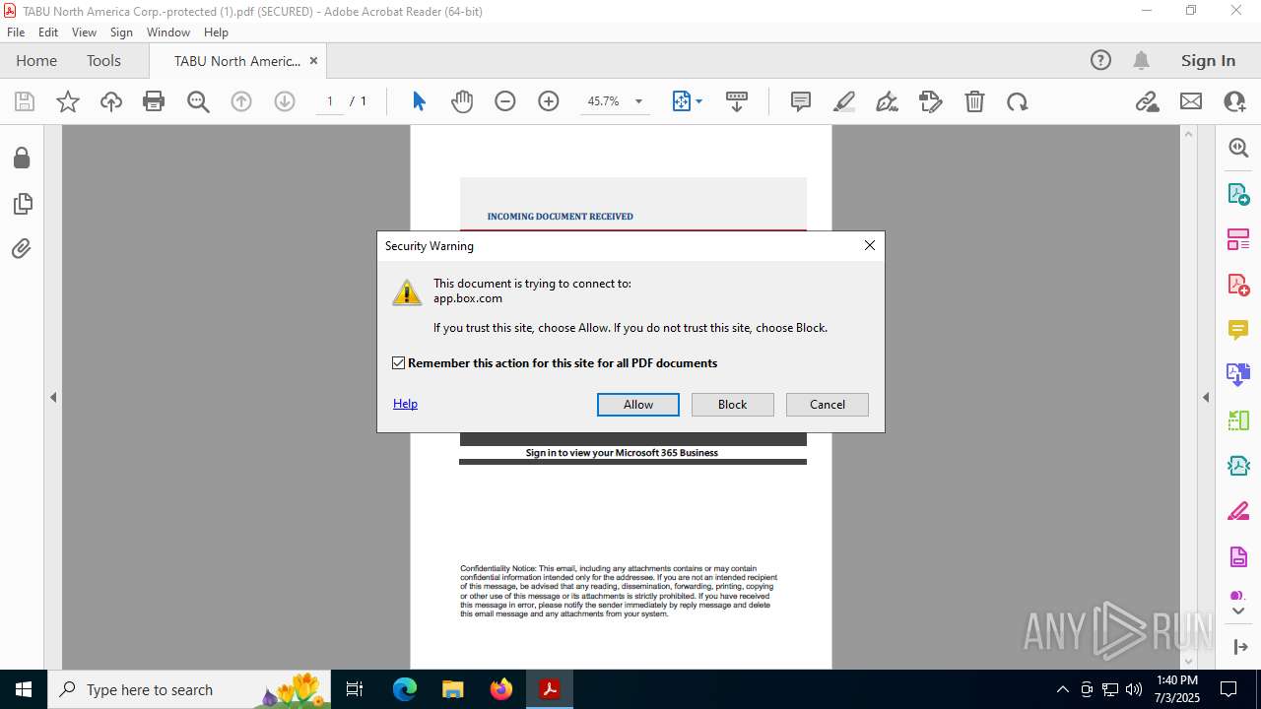
Task: Bookmark the file with the star icon
Action: 68,101
